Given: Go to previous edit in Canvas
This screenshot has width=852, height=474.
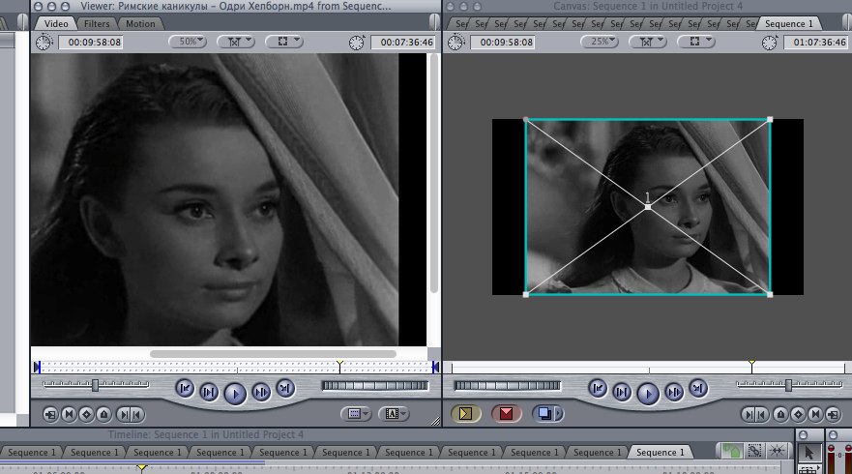Looking at the screenshot, I should pos(597,388).
